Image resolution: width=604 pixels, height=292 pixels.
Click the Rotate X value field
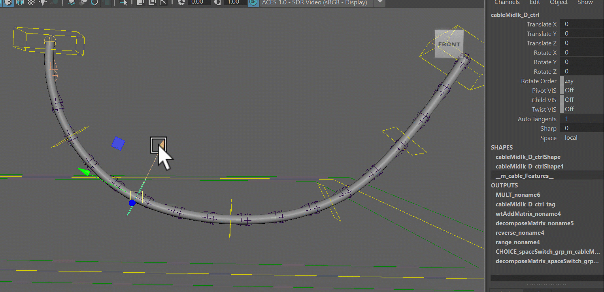click(x=582, y=52)
